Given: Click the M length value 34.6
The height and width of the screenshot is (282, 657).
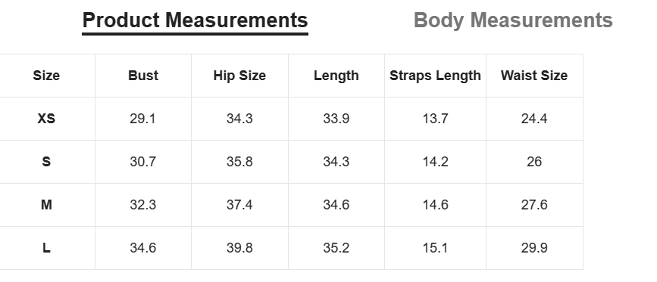Looking at the screenshot, I should (x=336, y=205).
